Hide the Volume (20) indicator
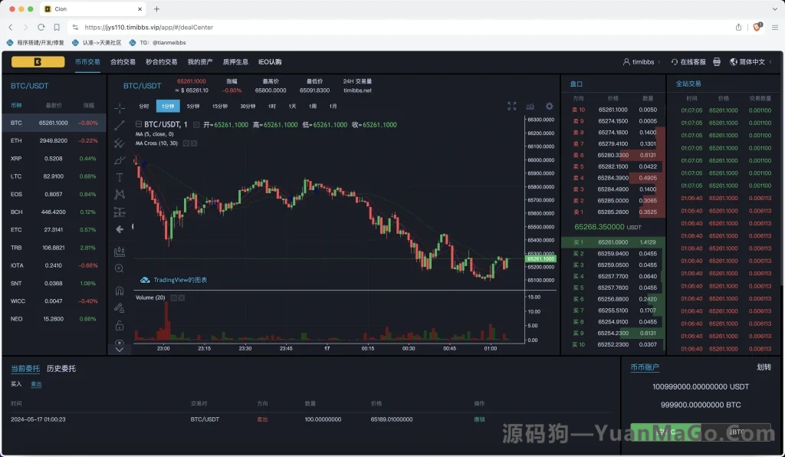This screenshot has width=785, height=457. click(181, 298)
